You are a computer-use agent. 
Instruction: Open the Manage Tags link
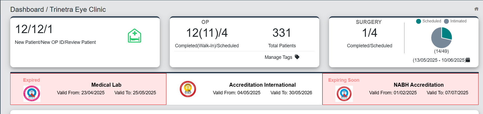[278, 57]
